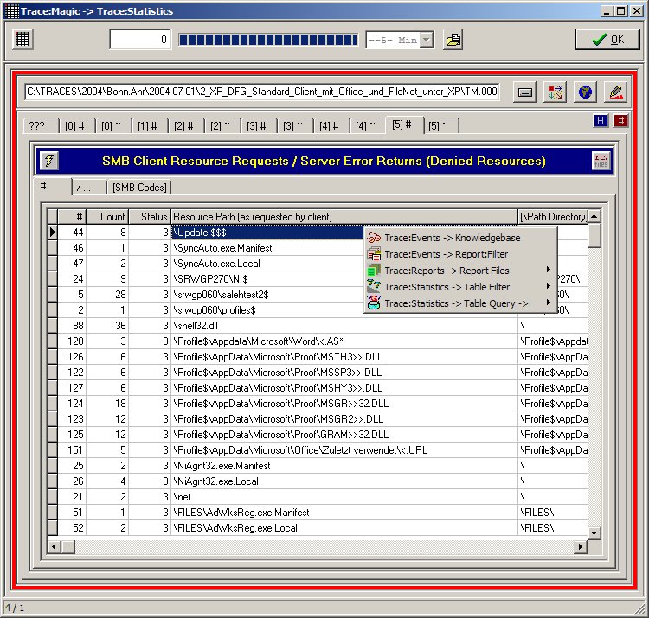Viewport: 649px width, 618px height.
Task: Expand Trace:Statistics -> Table Filter submenu
Action: pos(459,287)
